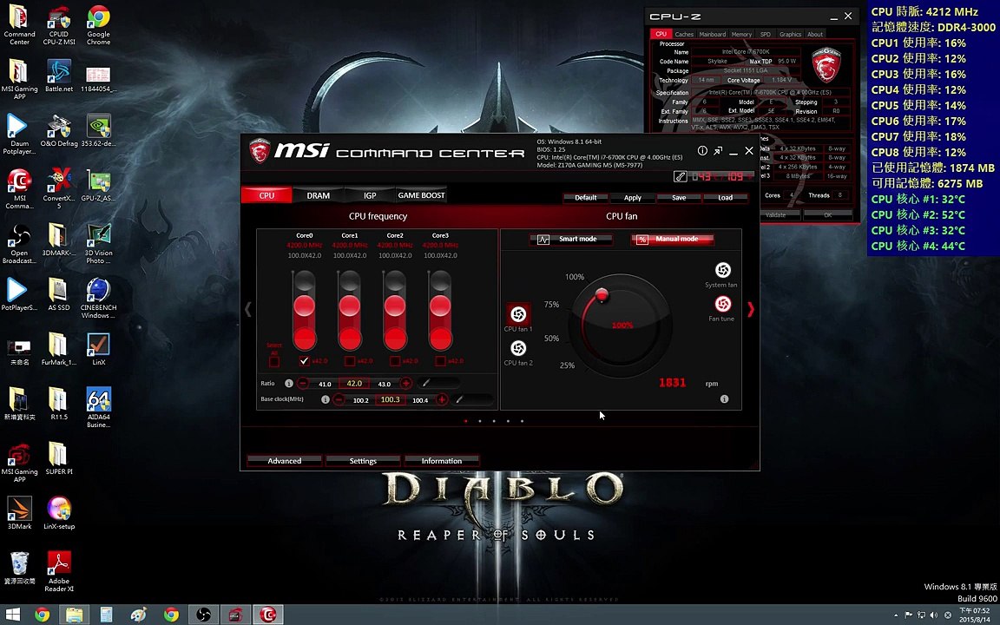
Task: Uncheck the Core0 checkbox
Action: [304, 361]
